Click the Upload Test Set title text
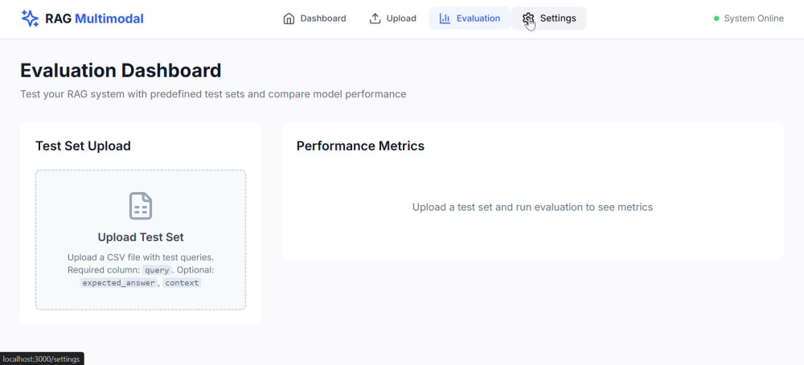804x365 pixels. pyautogui.click(x=141, y=237)
